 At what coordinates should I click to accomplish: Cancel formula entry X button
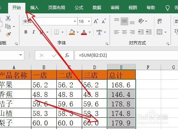pos(42,55)
